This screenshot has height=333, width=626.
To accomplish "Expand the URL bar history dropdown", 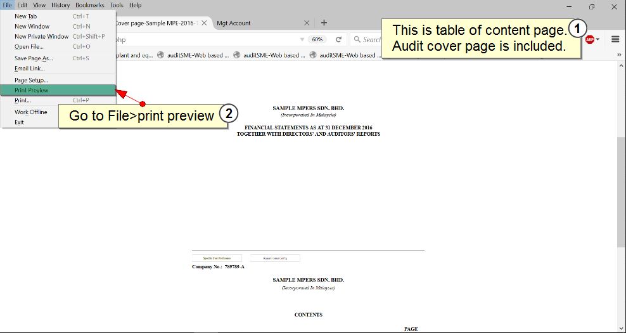I will coord(302,39).
